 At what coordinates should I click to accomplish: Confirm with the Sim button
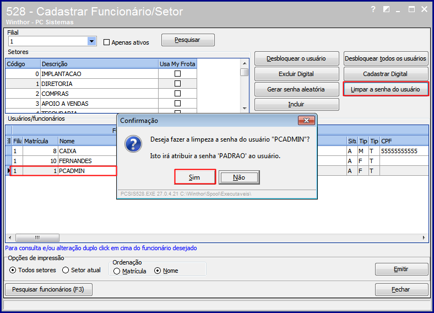point(195,177)
